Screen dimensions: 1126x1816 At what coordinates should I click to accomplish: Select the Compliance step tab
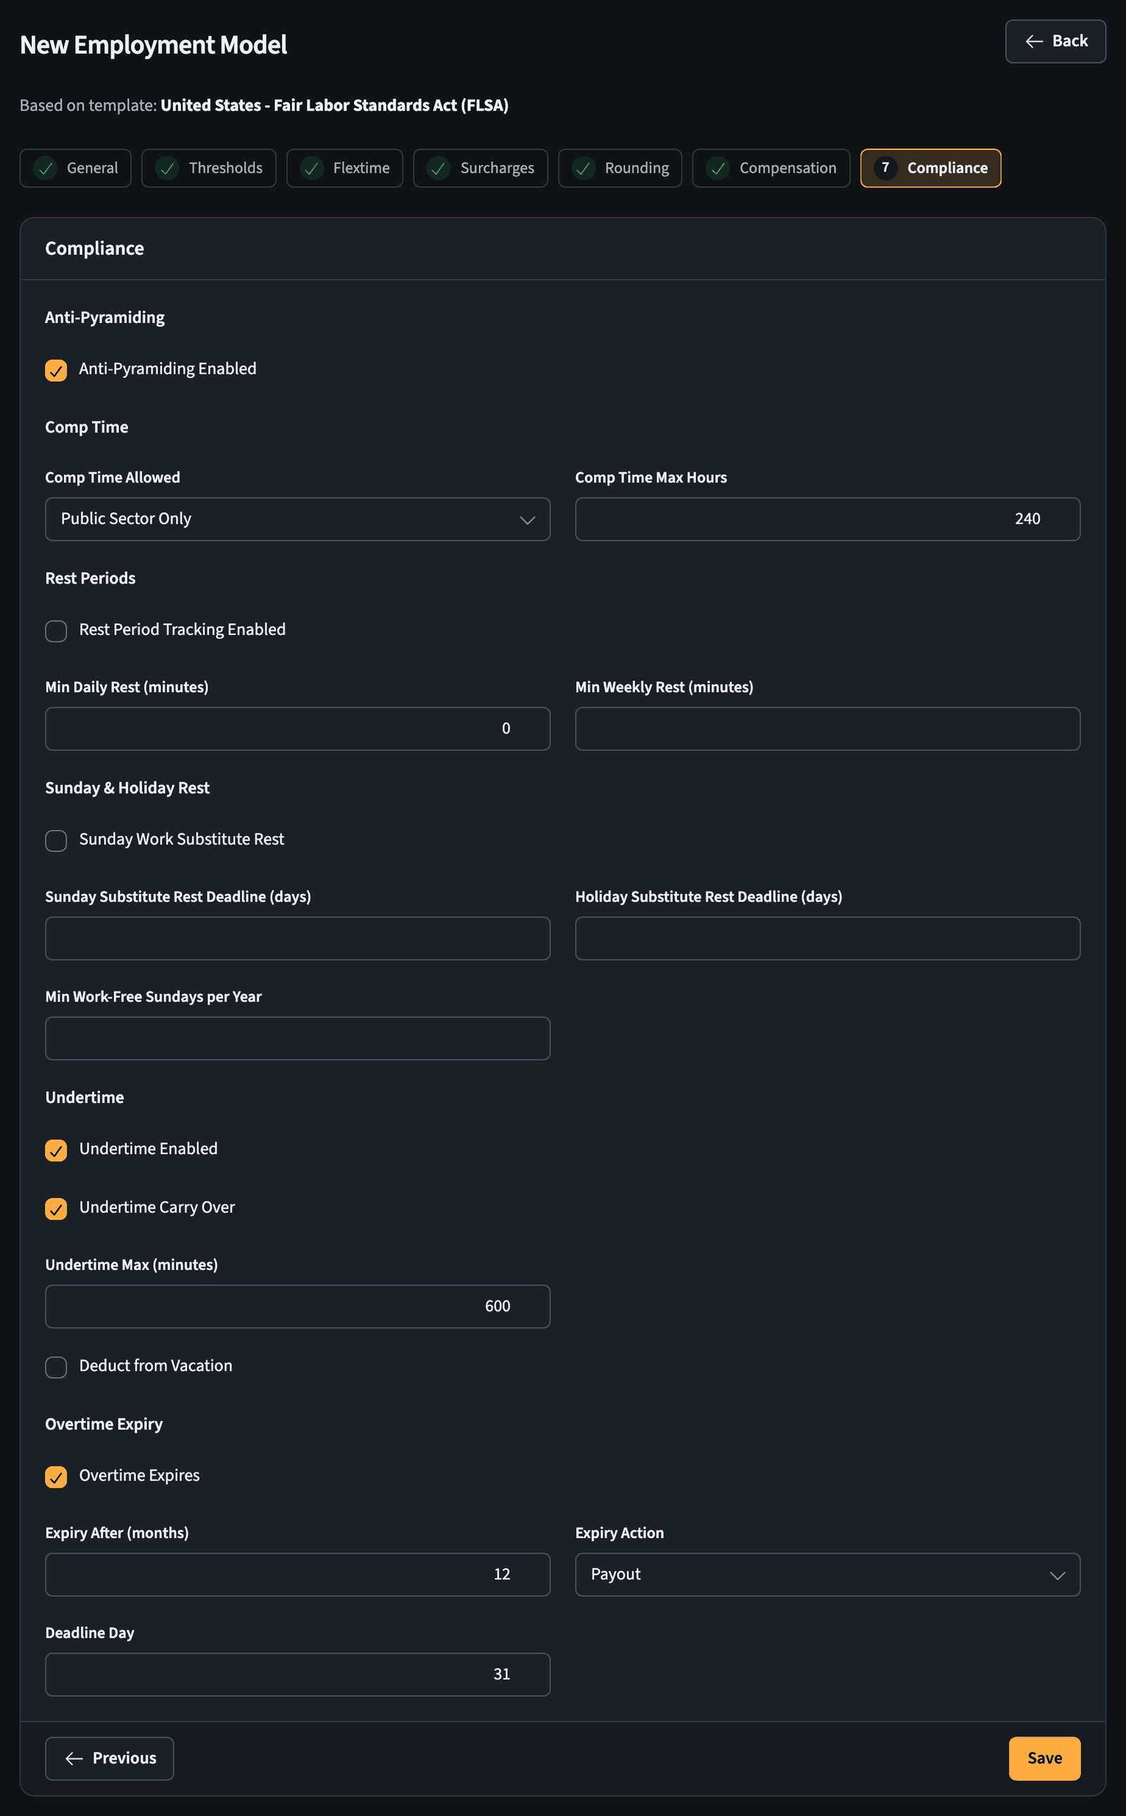pyautogui.click(x=930, y=168)
